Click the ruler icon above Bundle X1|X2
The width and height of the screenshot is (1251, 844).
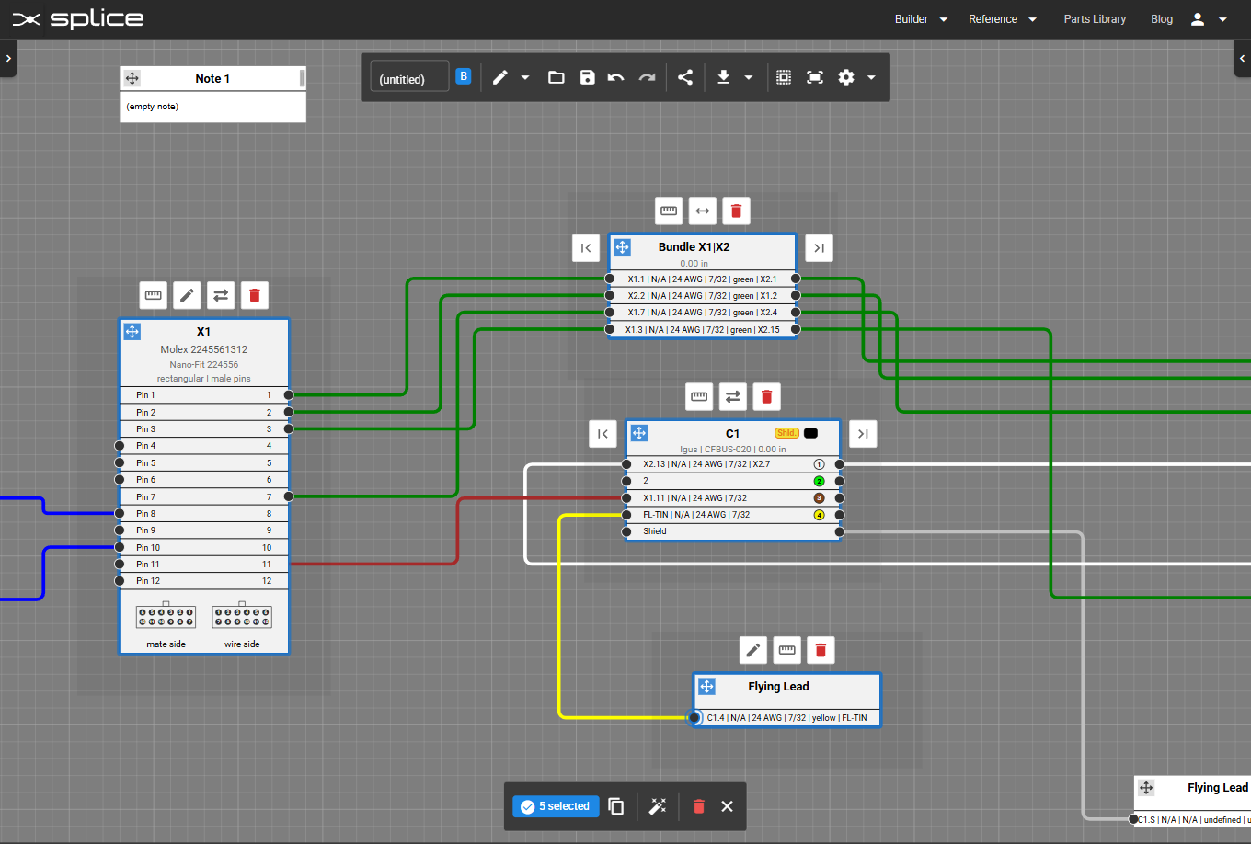[x=669, y=211]
